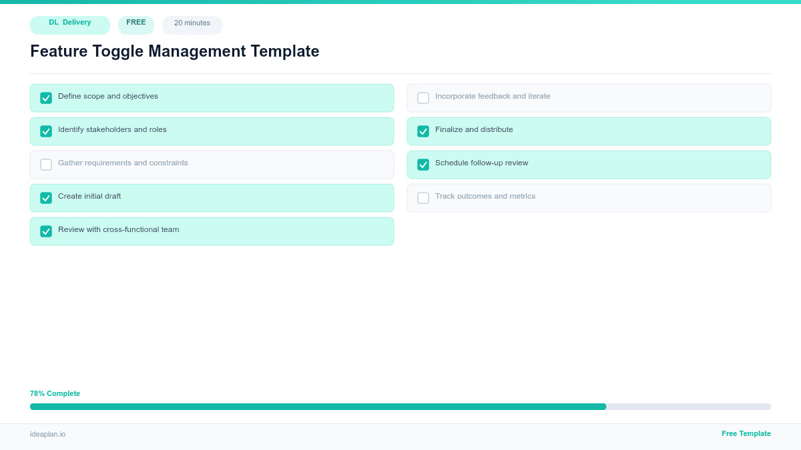Open the "Free Template" link

(x=746, y=433)
